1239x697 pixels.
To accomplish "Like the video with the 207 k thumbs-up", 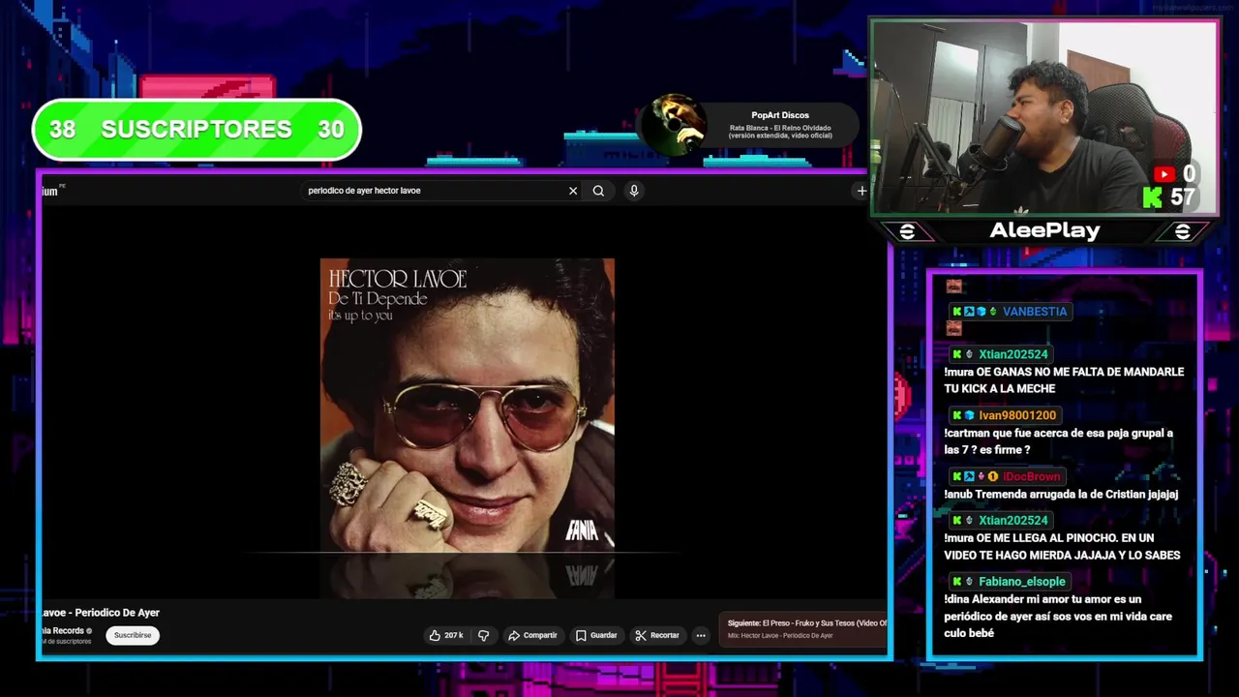I will click(446, 635).
